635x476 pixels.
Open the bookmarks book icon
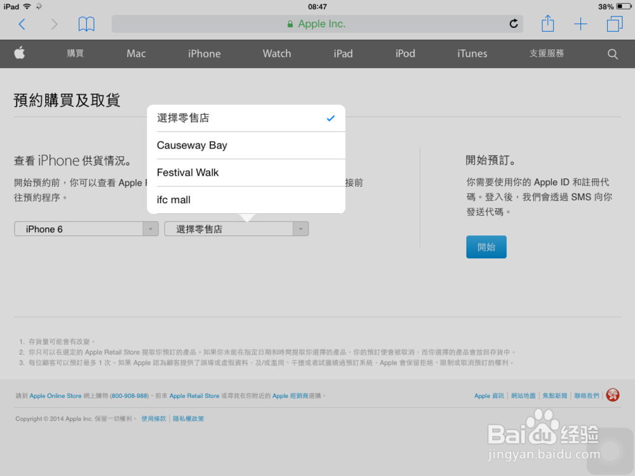[x=86, y=24]
